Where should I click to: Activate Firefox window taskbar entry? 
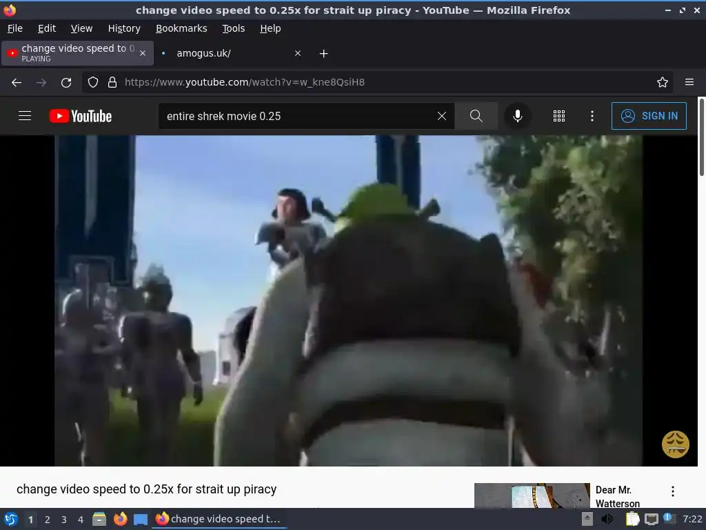[219, 519]
